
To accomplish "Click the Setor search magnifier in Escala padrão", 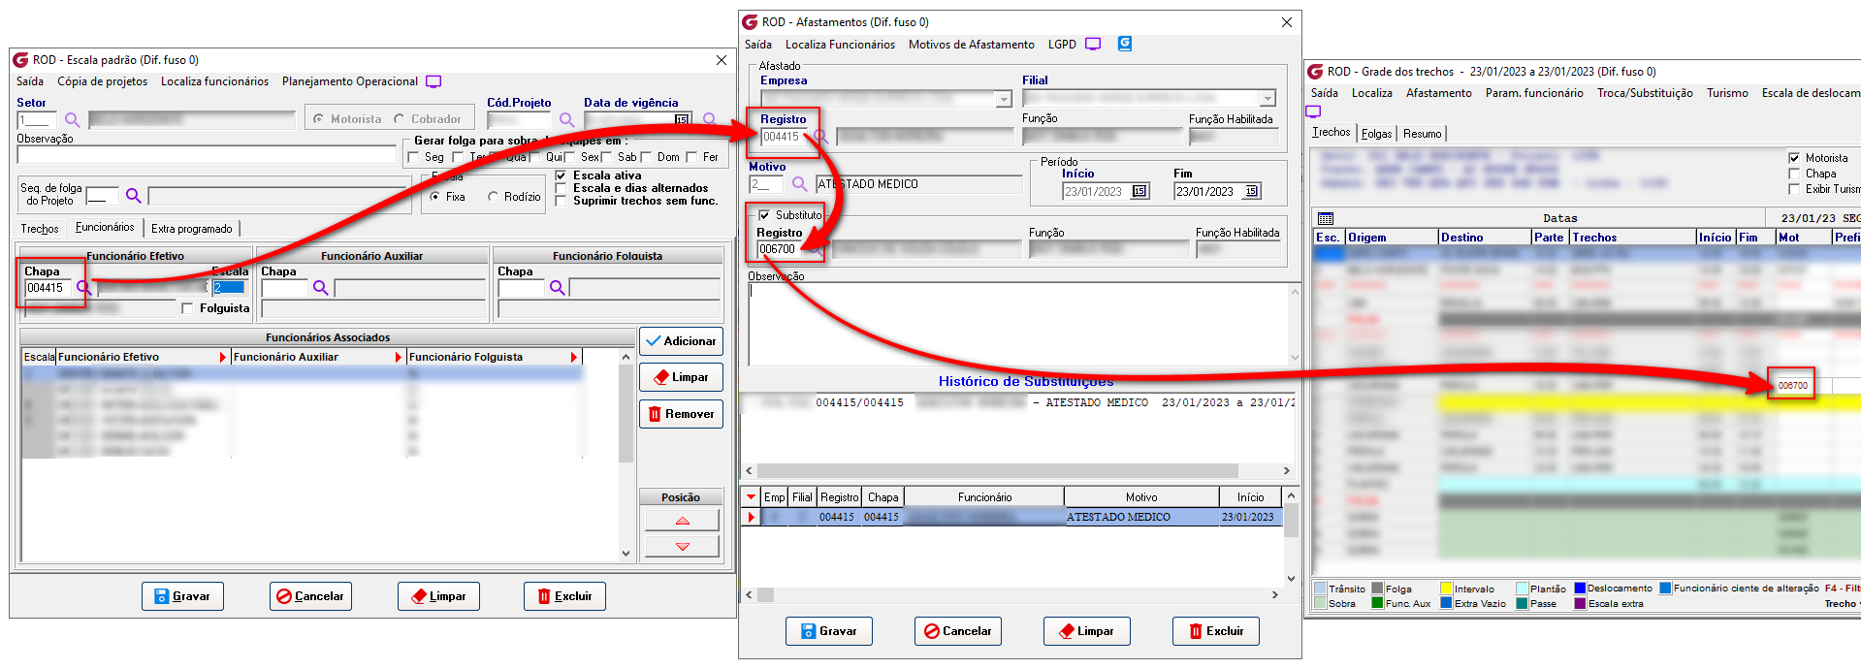I will pyautogui.click(x=72, y=120).
